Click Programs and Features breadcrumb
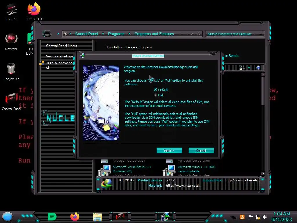This screenshot has height=223, width=297. tap(154, 34)
